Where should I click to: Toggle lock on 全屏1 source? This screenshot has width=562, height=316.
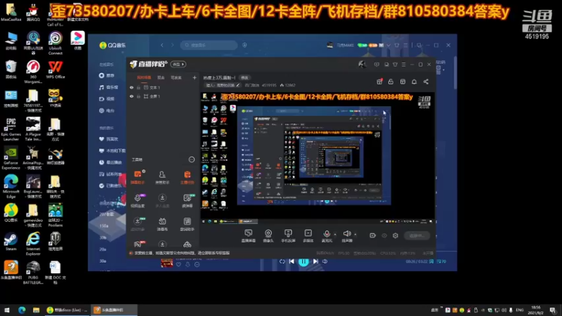[x=138, y=96]
